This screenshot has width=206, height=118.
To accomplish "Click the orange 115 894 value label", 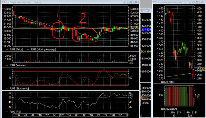I will click(146, 98).
